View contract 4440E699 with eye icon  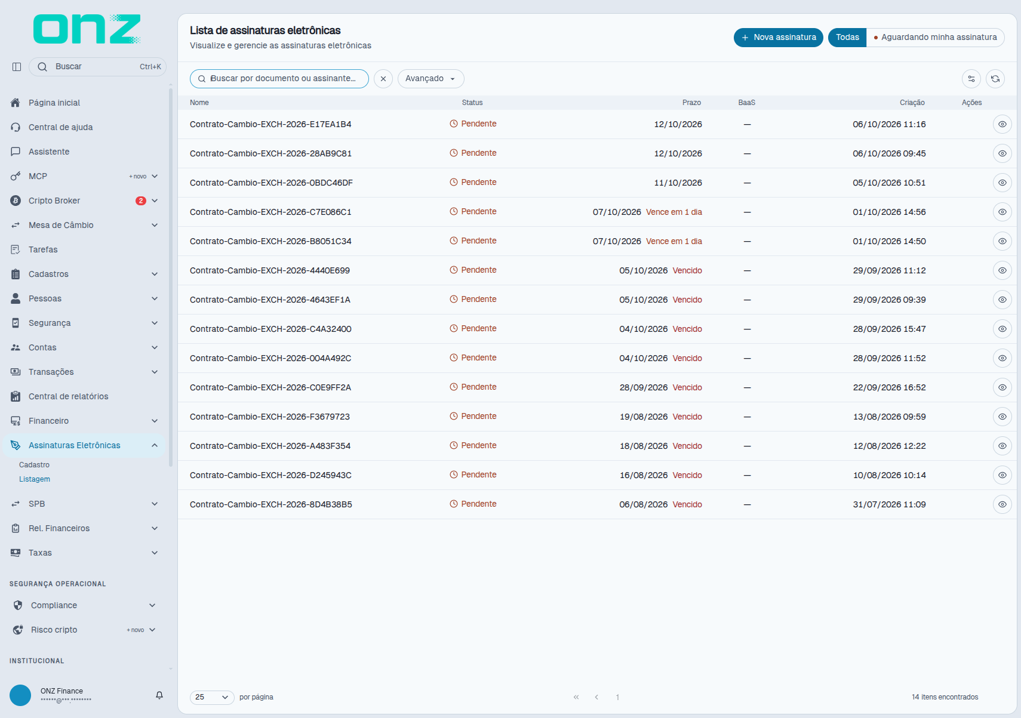1002,270
